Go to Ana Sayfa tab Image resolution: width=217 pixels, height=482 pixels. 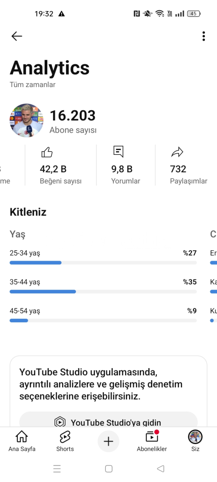pyautogui.click(x=22, y=441)
